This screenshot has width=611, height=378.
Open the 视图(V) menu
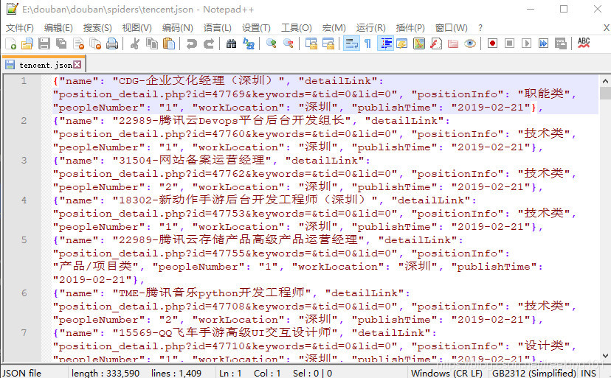[x=137, y=28]
